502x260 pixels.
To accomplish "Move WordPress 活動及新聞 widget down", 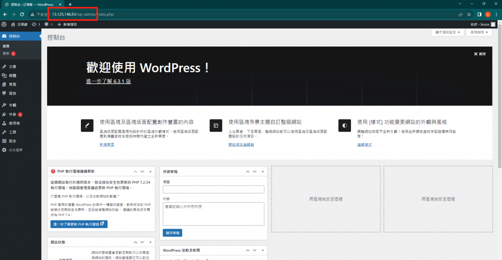I will [x=254, y=250].
